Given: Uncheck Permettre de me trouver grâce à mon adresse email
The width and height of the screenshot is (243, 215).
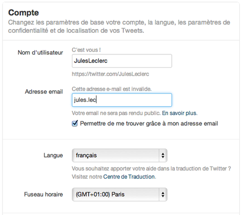Looking at the screenshot, I should [74, 123].
